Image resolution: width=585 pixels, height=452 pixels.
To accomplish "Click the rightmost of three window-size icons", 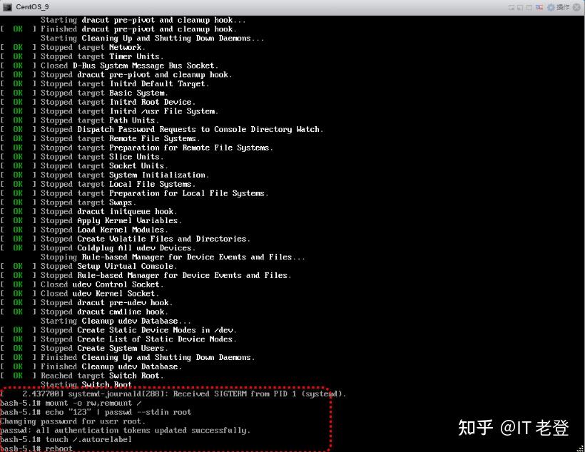I will click(x=529, y=7).
